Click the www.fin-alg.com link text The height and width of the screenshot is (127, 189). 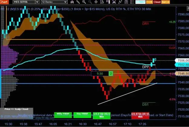(45, 118)
